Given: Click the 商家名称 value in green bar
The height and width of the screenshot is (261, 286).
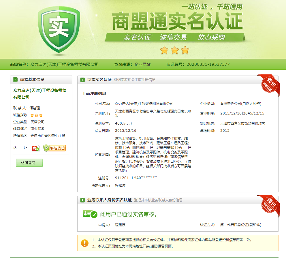Looking at the screenshot, I should [x=64, y=64].
